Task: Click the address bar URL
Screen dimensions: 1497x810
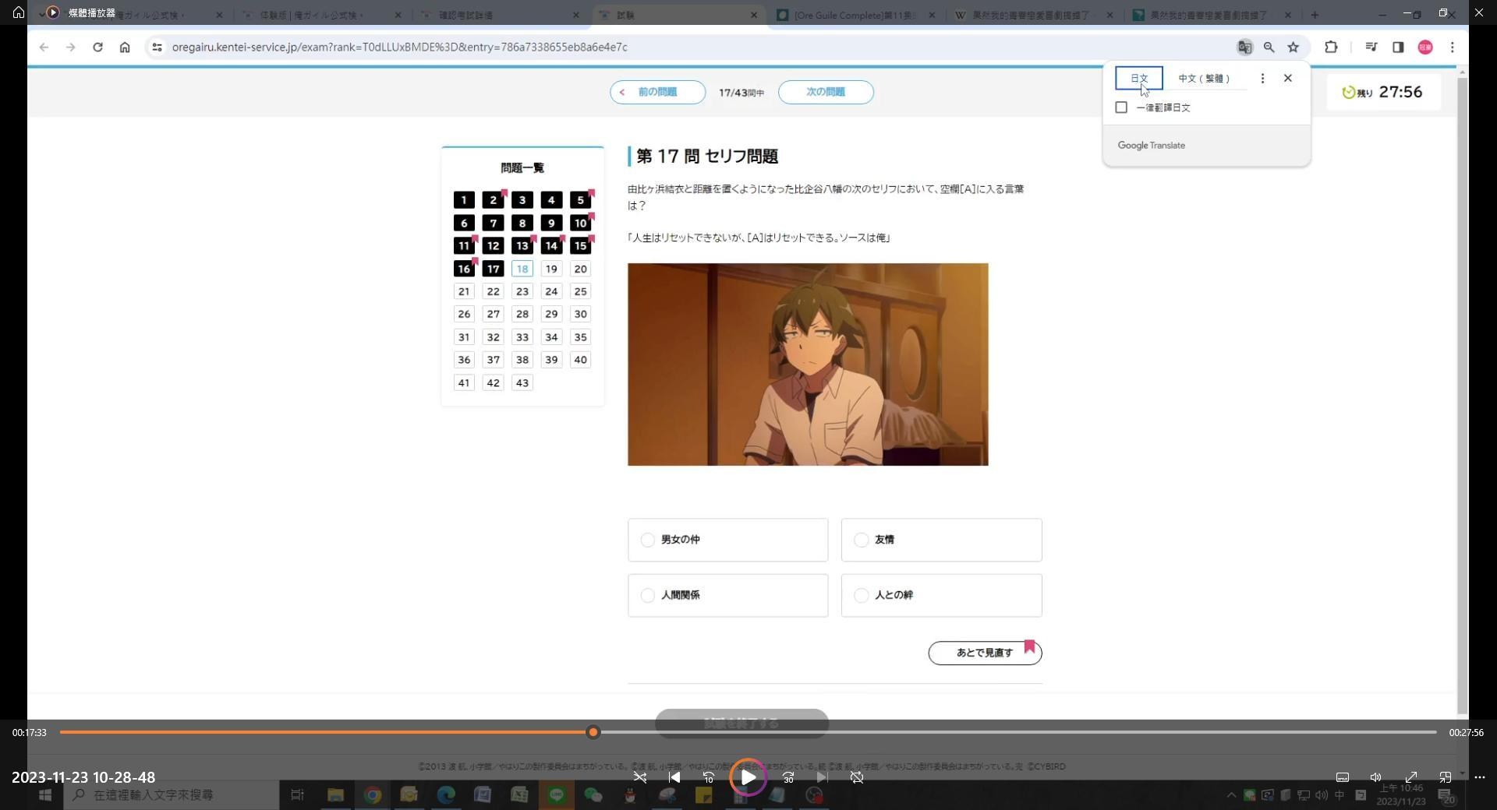Action: coord(399,48)
